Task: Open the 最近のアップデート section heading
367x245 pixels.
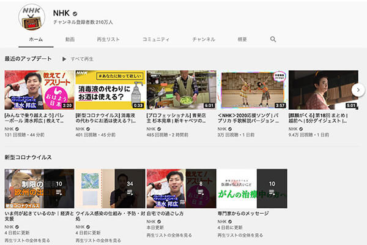Action: tap(28, 59)
